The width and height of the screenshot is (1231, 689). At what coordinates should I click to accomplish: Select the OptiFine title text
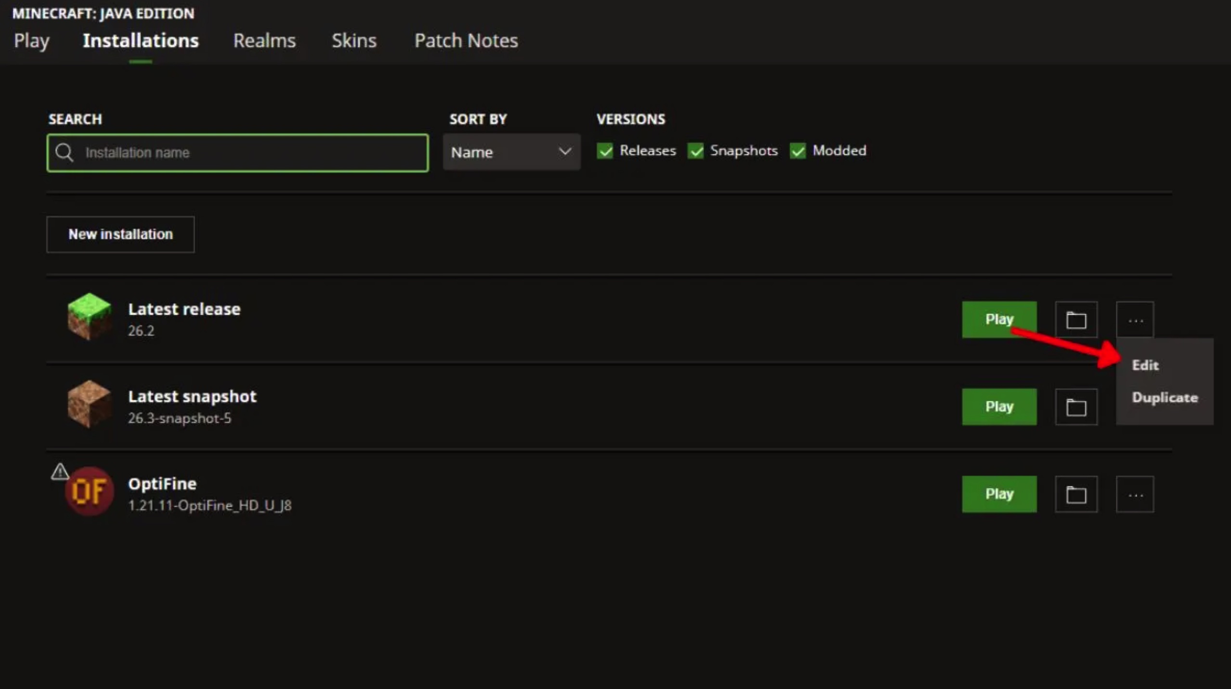click(x=162, y=484)
